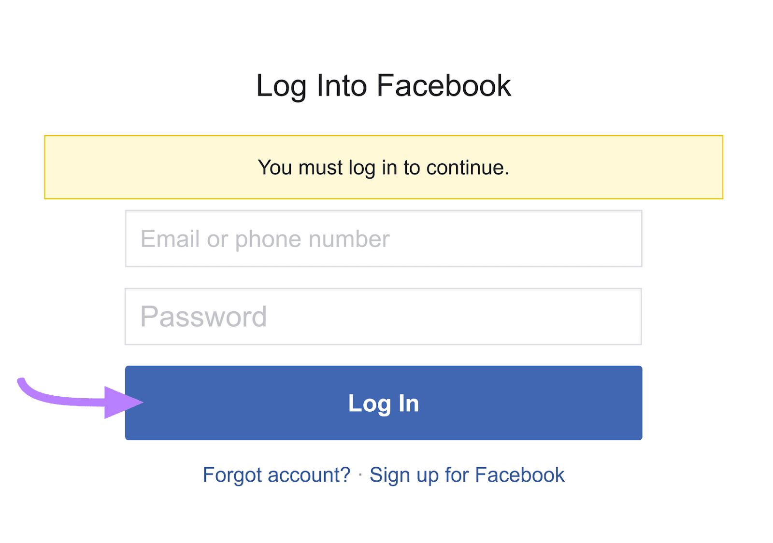Click the Password field
Viewport: 773px width, 543px height.
[x=384, y=316]
